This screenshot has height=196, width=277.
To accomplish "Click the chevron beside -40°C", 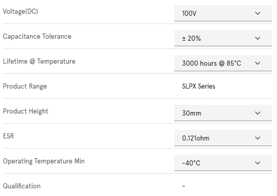I will (258, 163).
